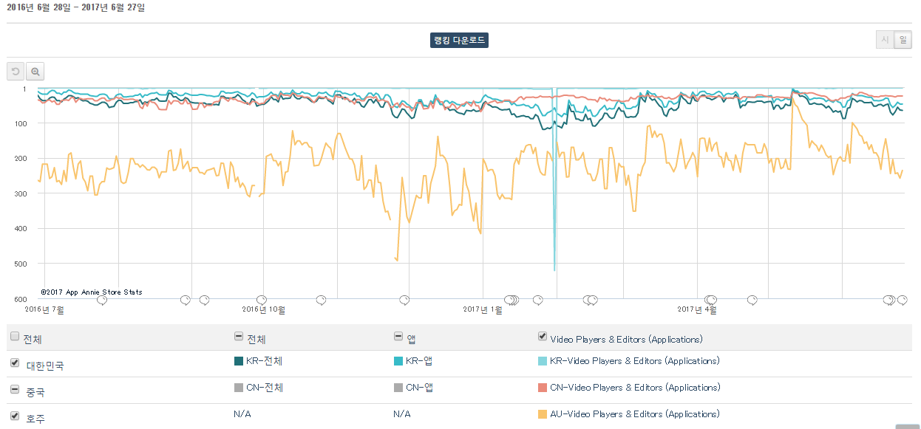
Task: Uncheck the 대한민국 country checkbox
Action: point(15,363)
